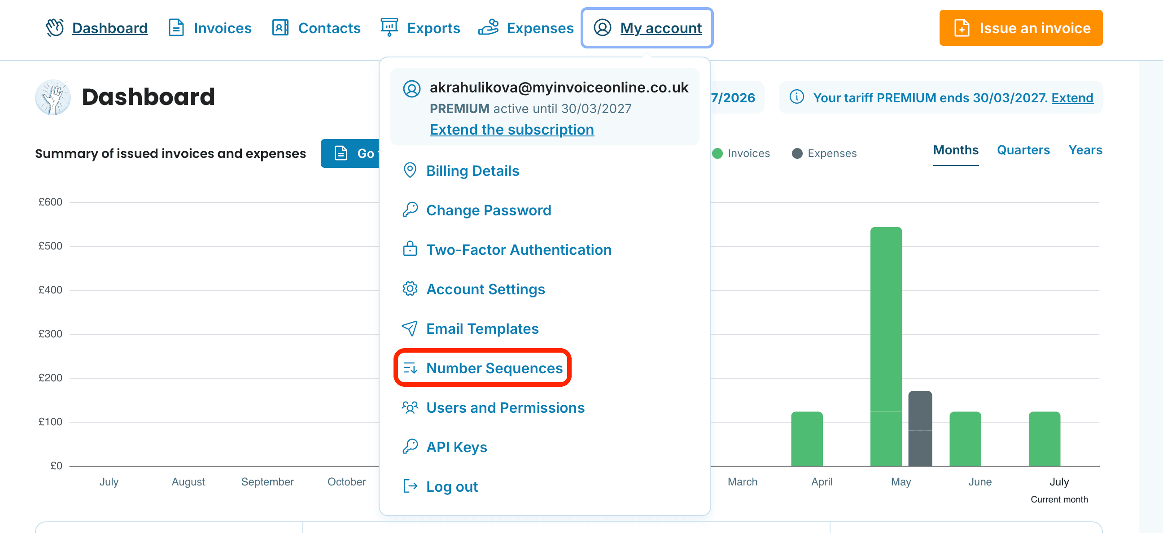
Task: Click the grey May expenses bar
Action: [x=920, y=428]
